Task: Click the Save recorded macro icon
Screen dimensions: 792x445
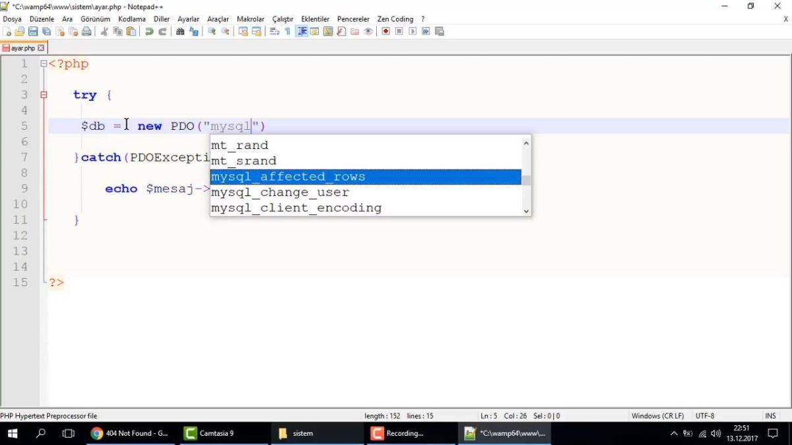Action: 439,31
